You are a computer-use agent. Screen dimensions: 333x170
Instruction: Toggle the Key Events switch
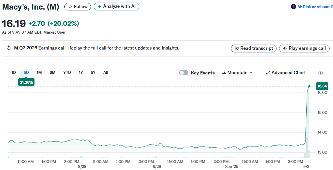[184, 73]
